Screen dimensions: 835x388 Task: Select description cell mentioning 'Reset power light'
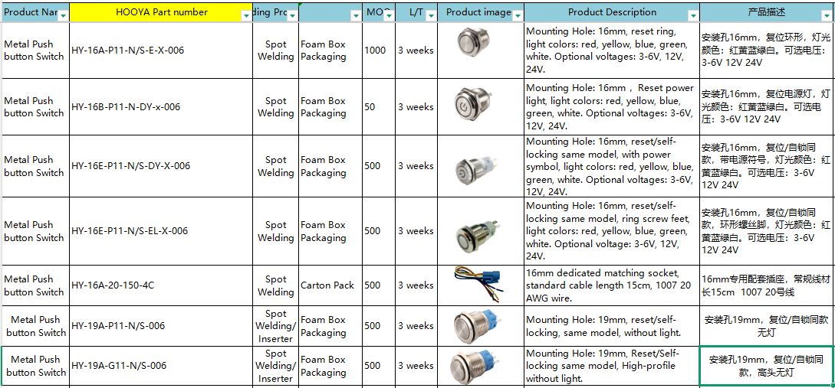pyautogui.click(x=611, y=107)
